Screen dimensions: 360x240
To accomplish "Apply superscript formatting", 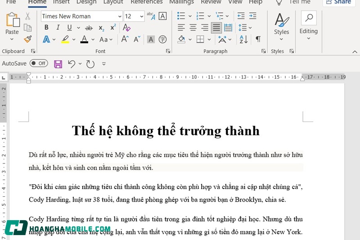I will point(113,27).
